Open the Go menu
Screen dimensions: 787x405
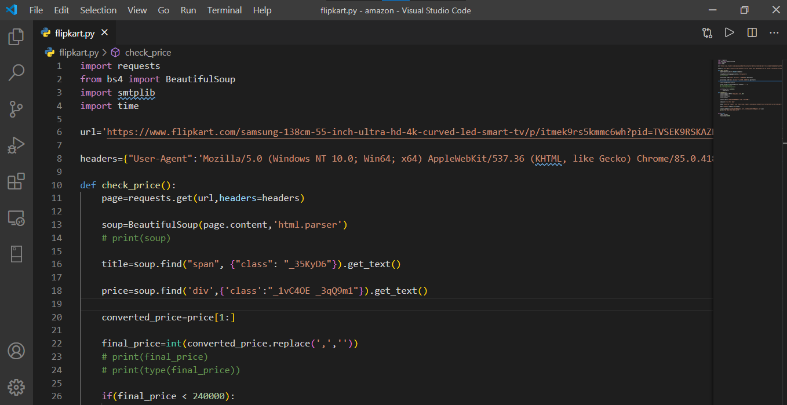(x=163, y=10)
